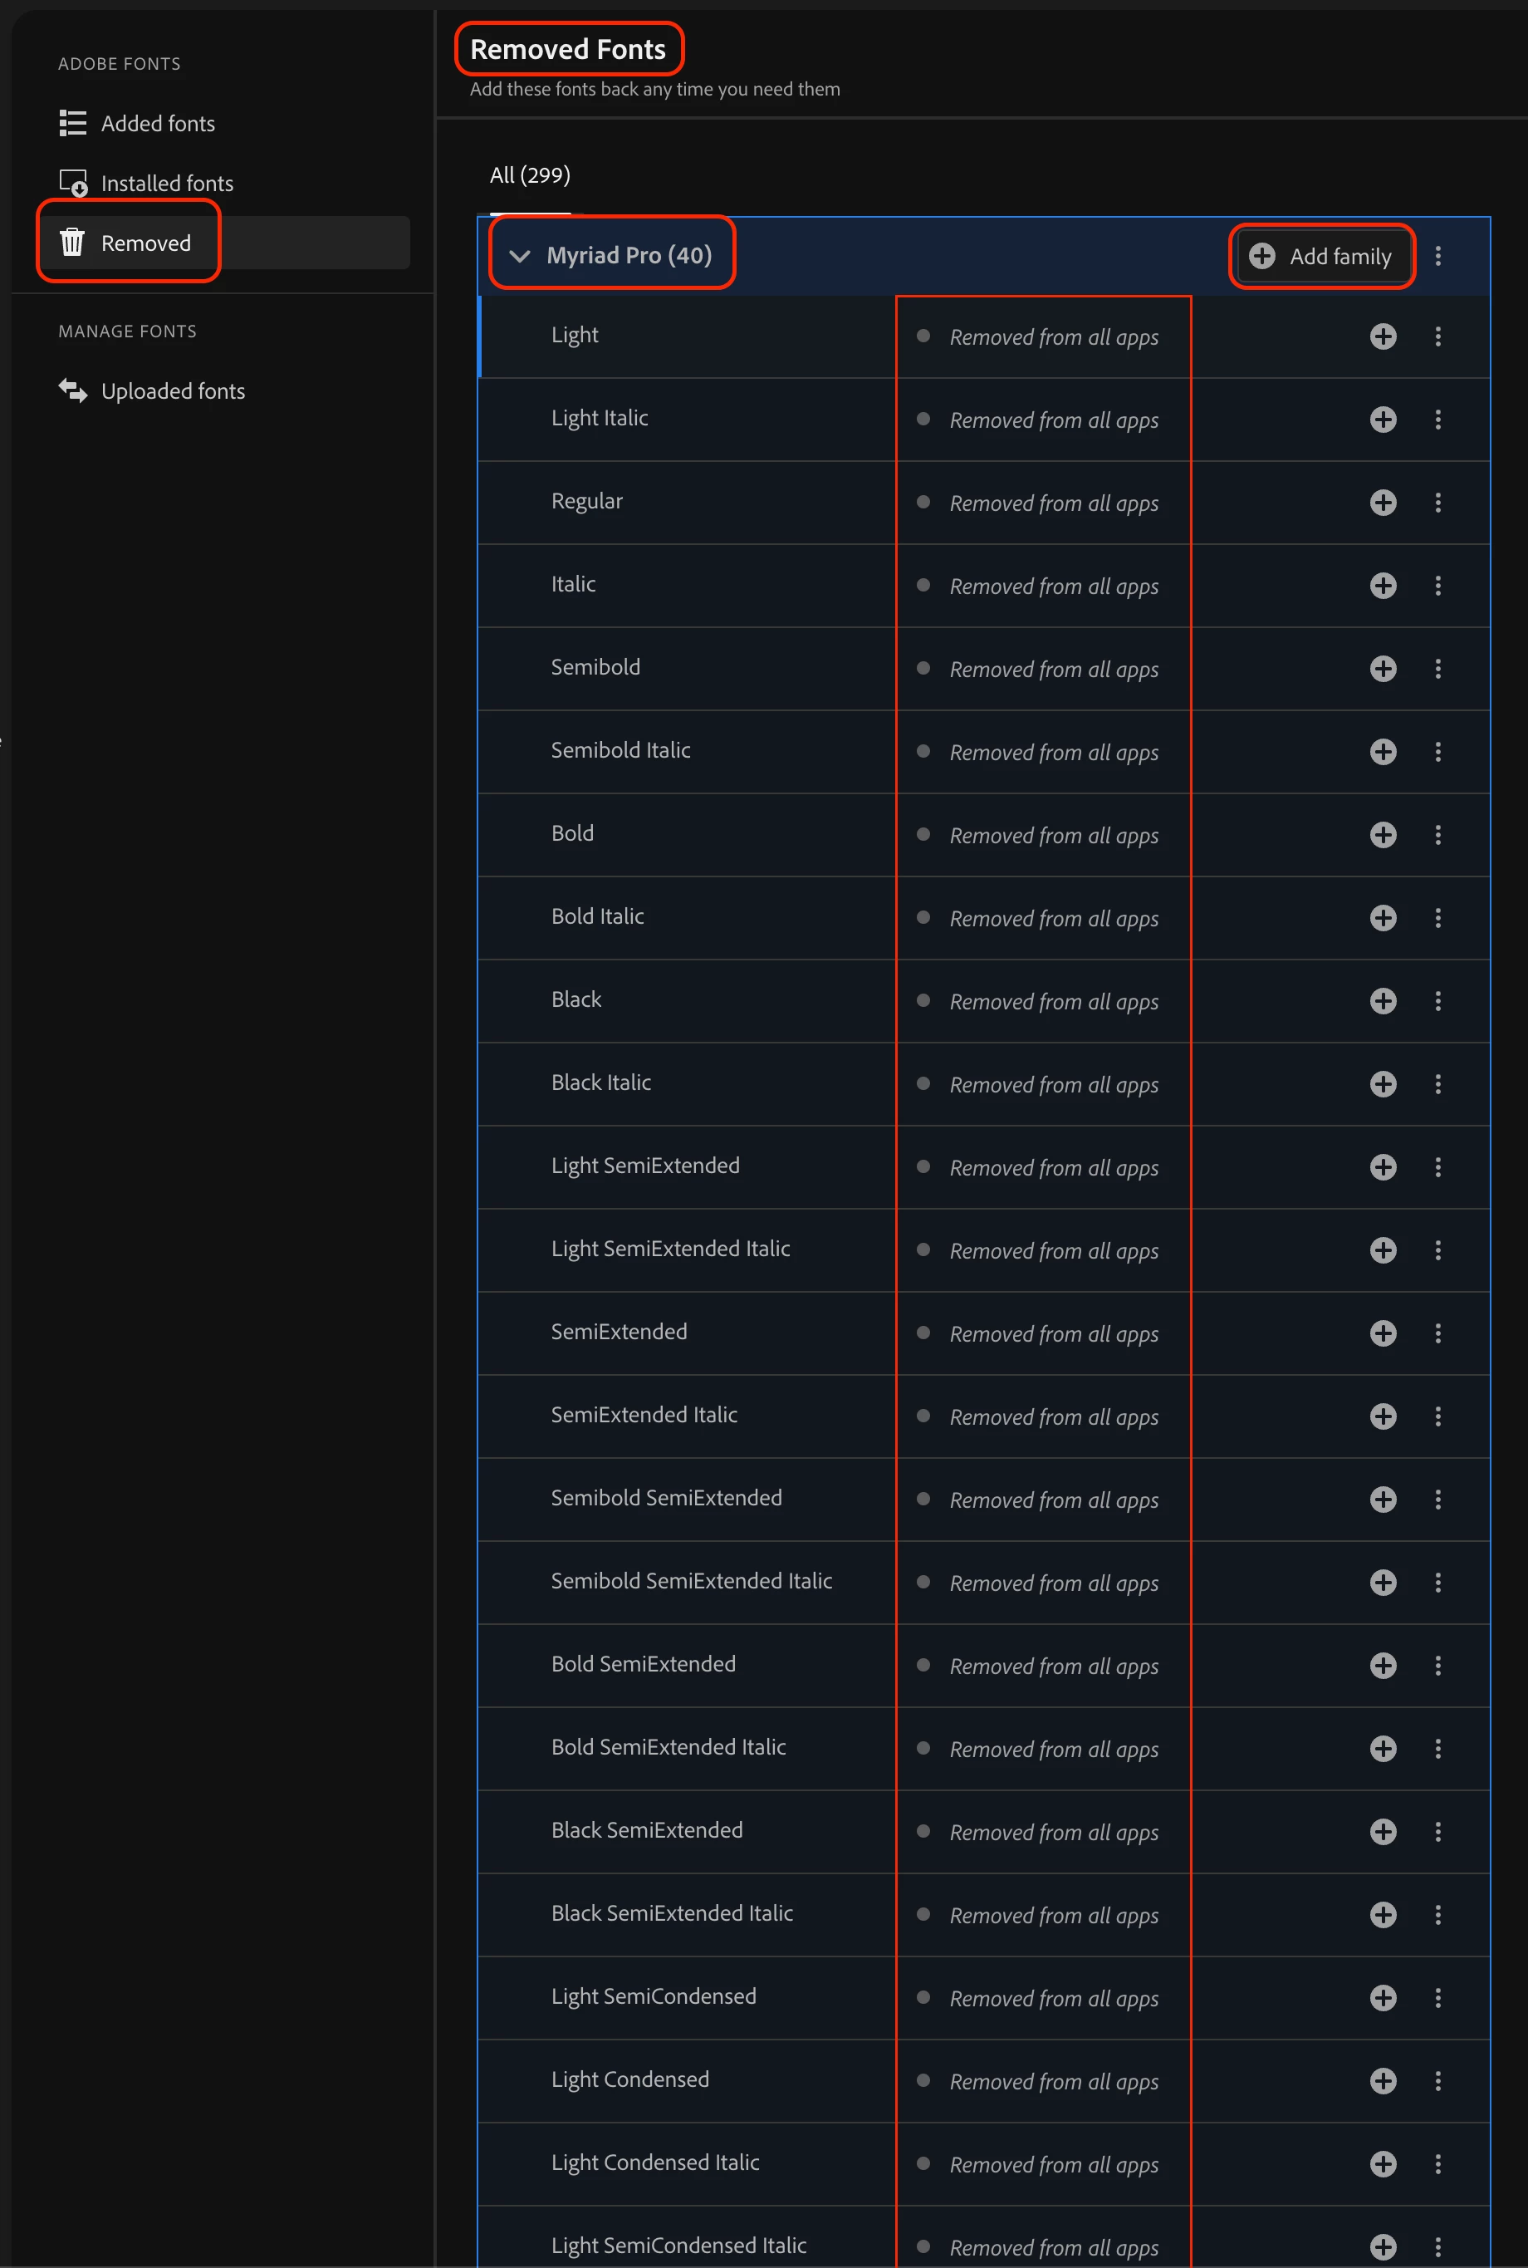This screenshot has width=1528, height=2268.
Task: Select the All (299) tab
Action: point(530,175)
